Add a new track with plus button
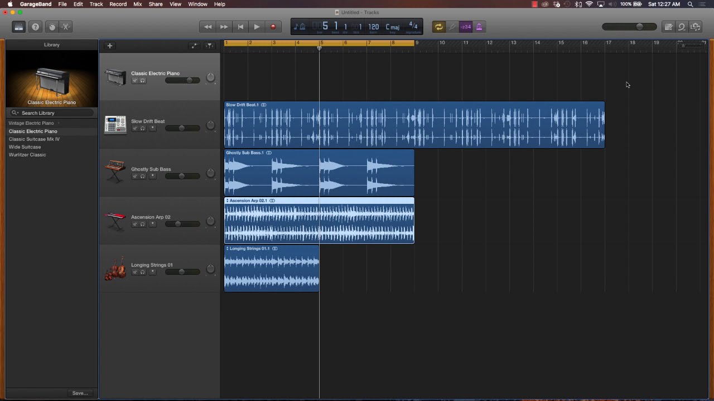Screen dimensions: 714x401 pyautogui.click(x=110, y=46)
